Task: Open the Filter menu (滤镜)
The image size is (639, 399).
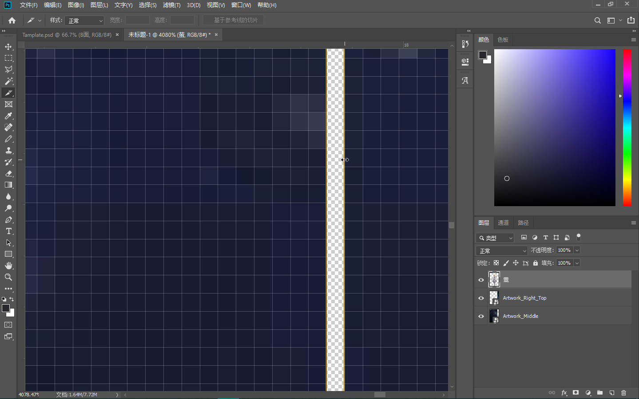Action: (x=171, y=5)
